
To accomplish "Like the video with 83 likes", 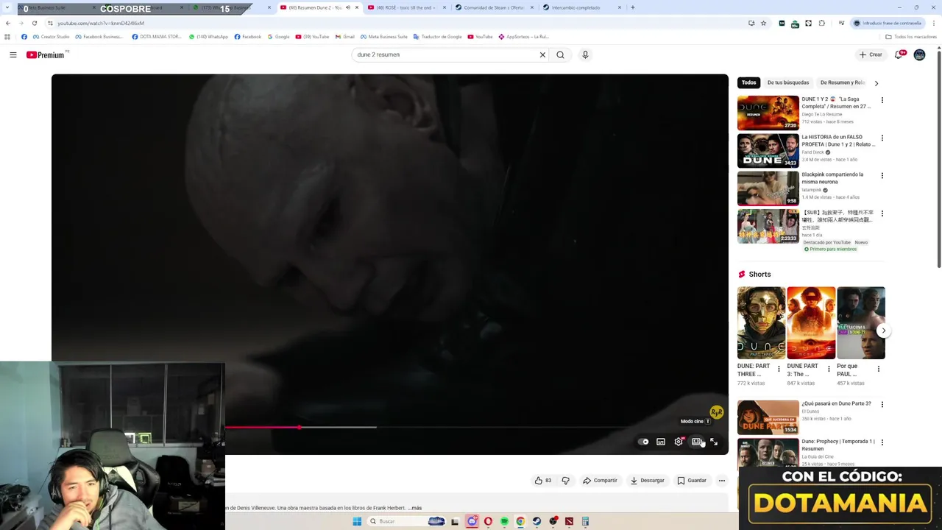I will click(x=543, y=481).
